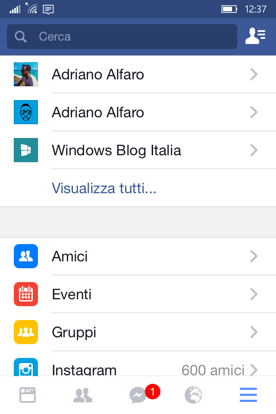
Task: Expand chevron next to Gruppi
Action: (x=254, y=332)
